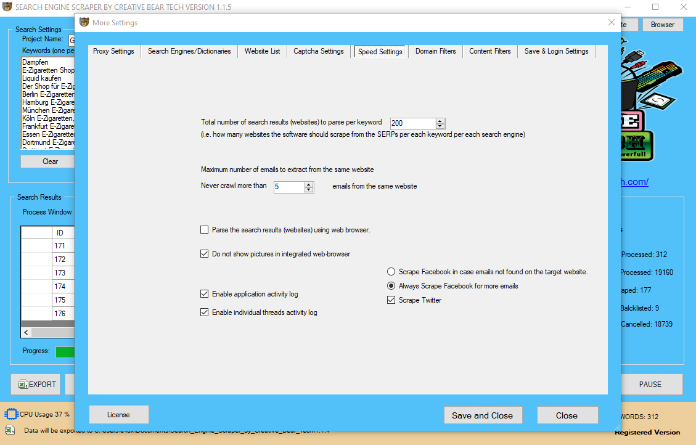Click the Browser button in main window

(x=662, y=25)
